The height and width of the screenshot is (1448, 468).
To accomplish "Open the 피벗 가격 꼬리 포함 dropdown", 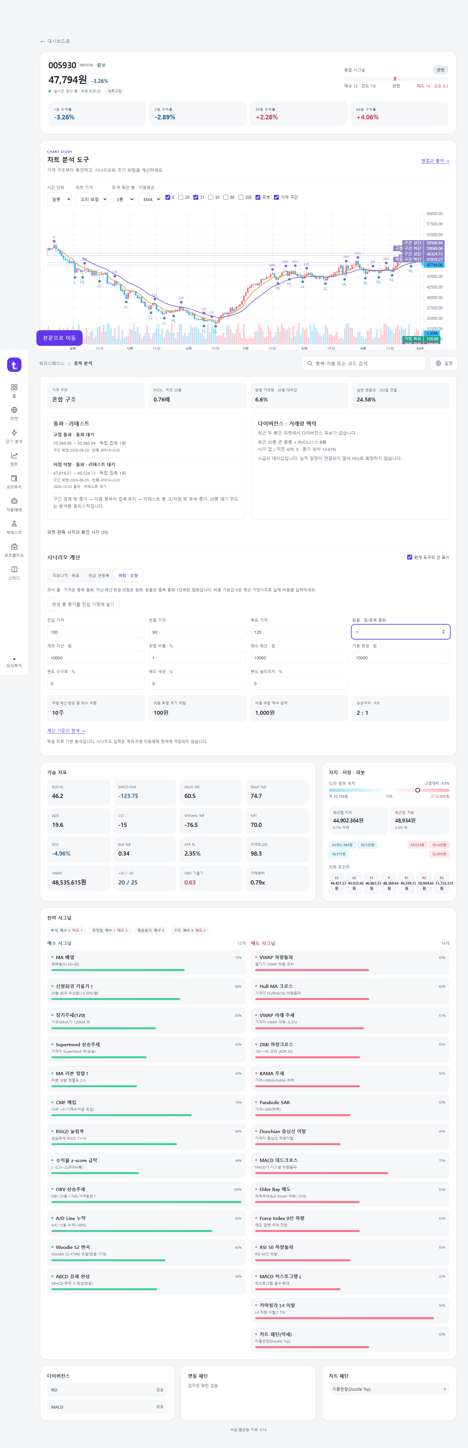I will pyautogui.click(x=92, y=199).
